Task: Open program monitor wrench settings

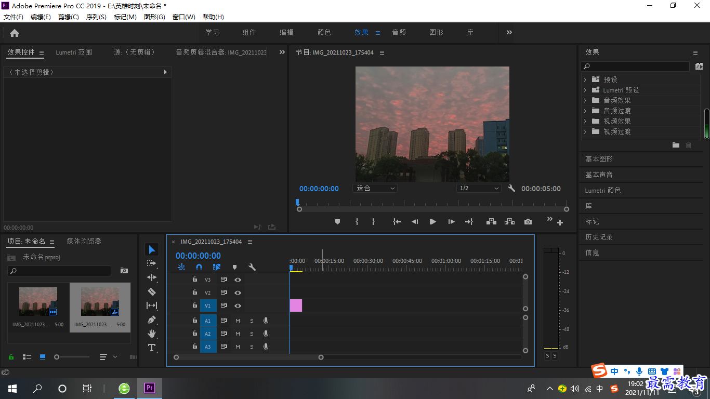Action: (511, 189)
